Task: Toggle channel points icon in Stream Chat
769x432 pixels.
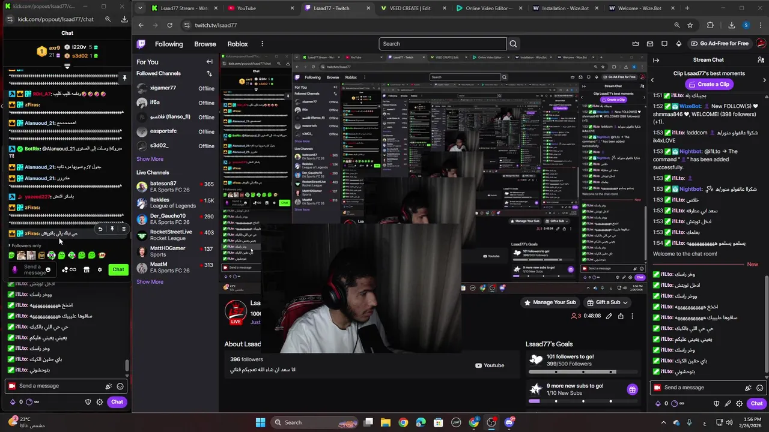Action: coord(677,404)
